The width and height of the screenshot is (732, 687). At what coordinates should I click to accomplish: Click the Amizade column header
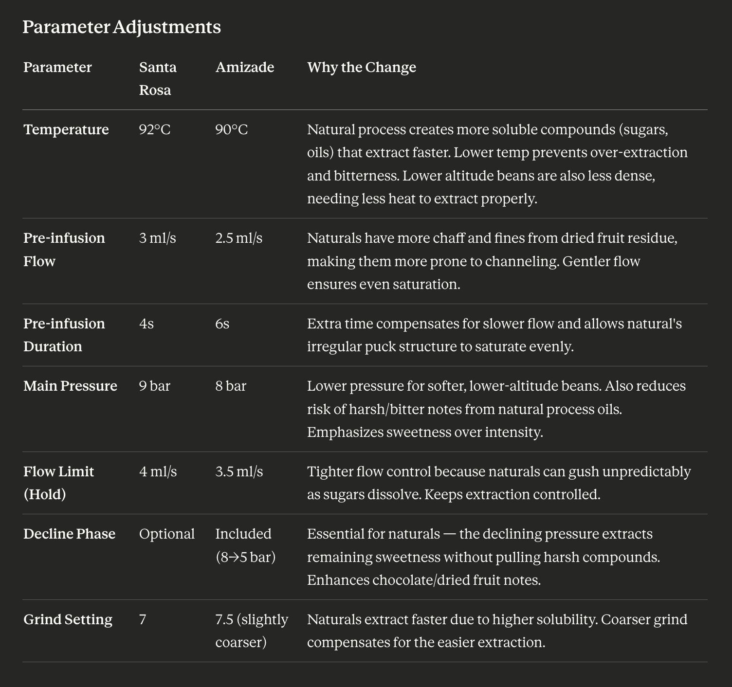[245, 67]
